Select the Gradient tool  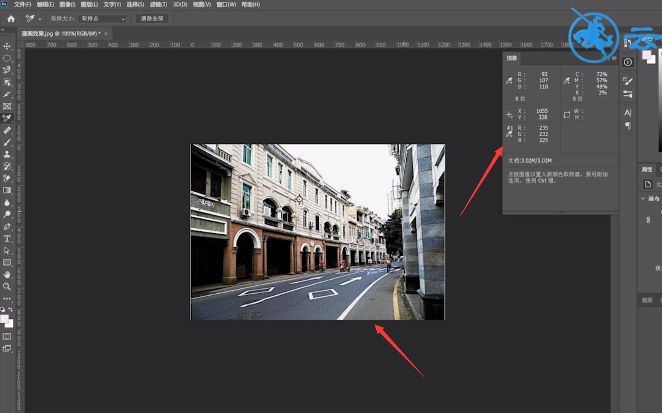coord(7,190)
